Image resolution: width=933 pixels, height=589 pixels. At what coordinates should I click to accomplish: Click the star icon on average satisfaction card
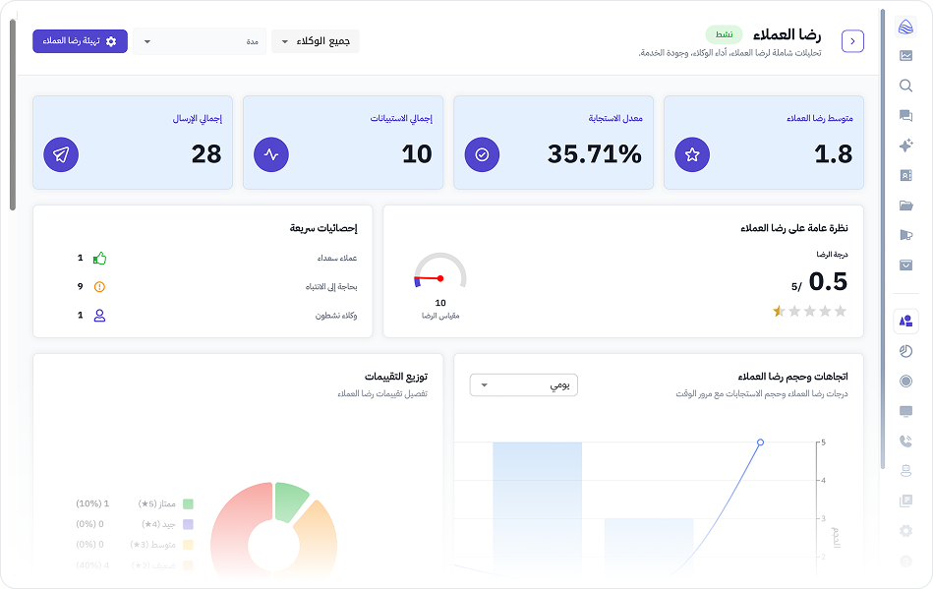coord(692,154)
